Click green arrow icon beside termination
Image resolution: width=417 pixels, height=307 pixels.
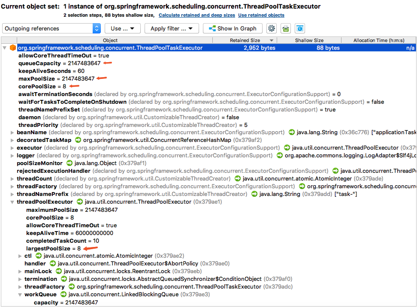click(64, 279)
